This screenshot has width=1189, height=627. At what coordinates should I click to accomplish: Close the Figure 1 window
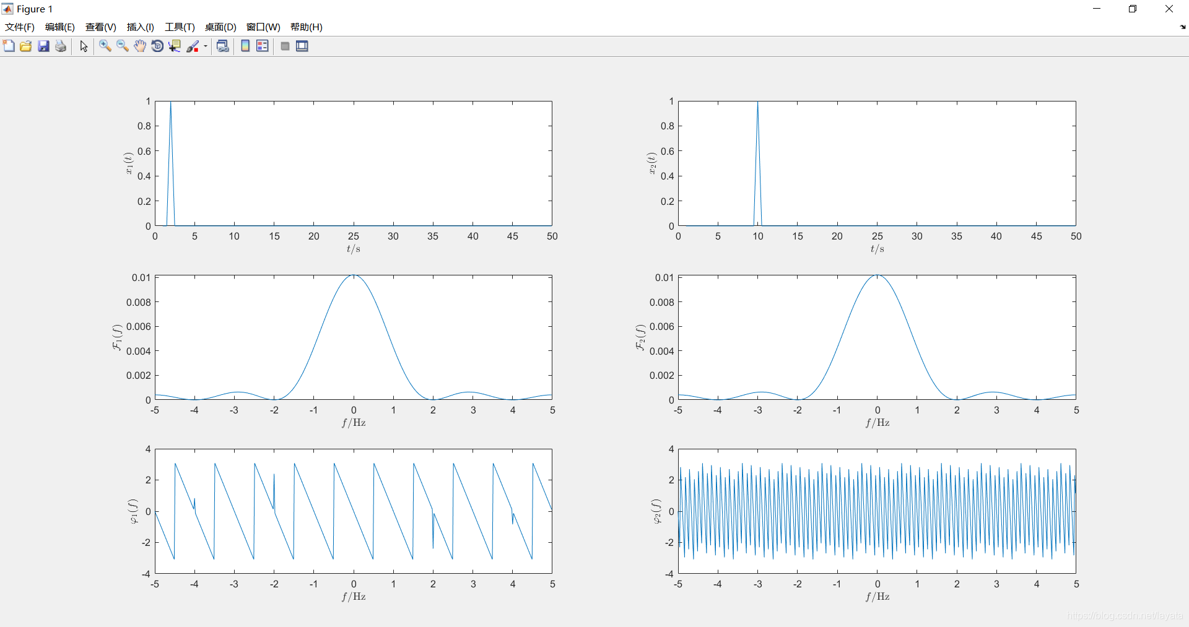[x=1169, y=9]
